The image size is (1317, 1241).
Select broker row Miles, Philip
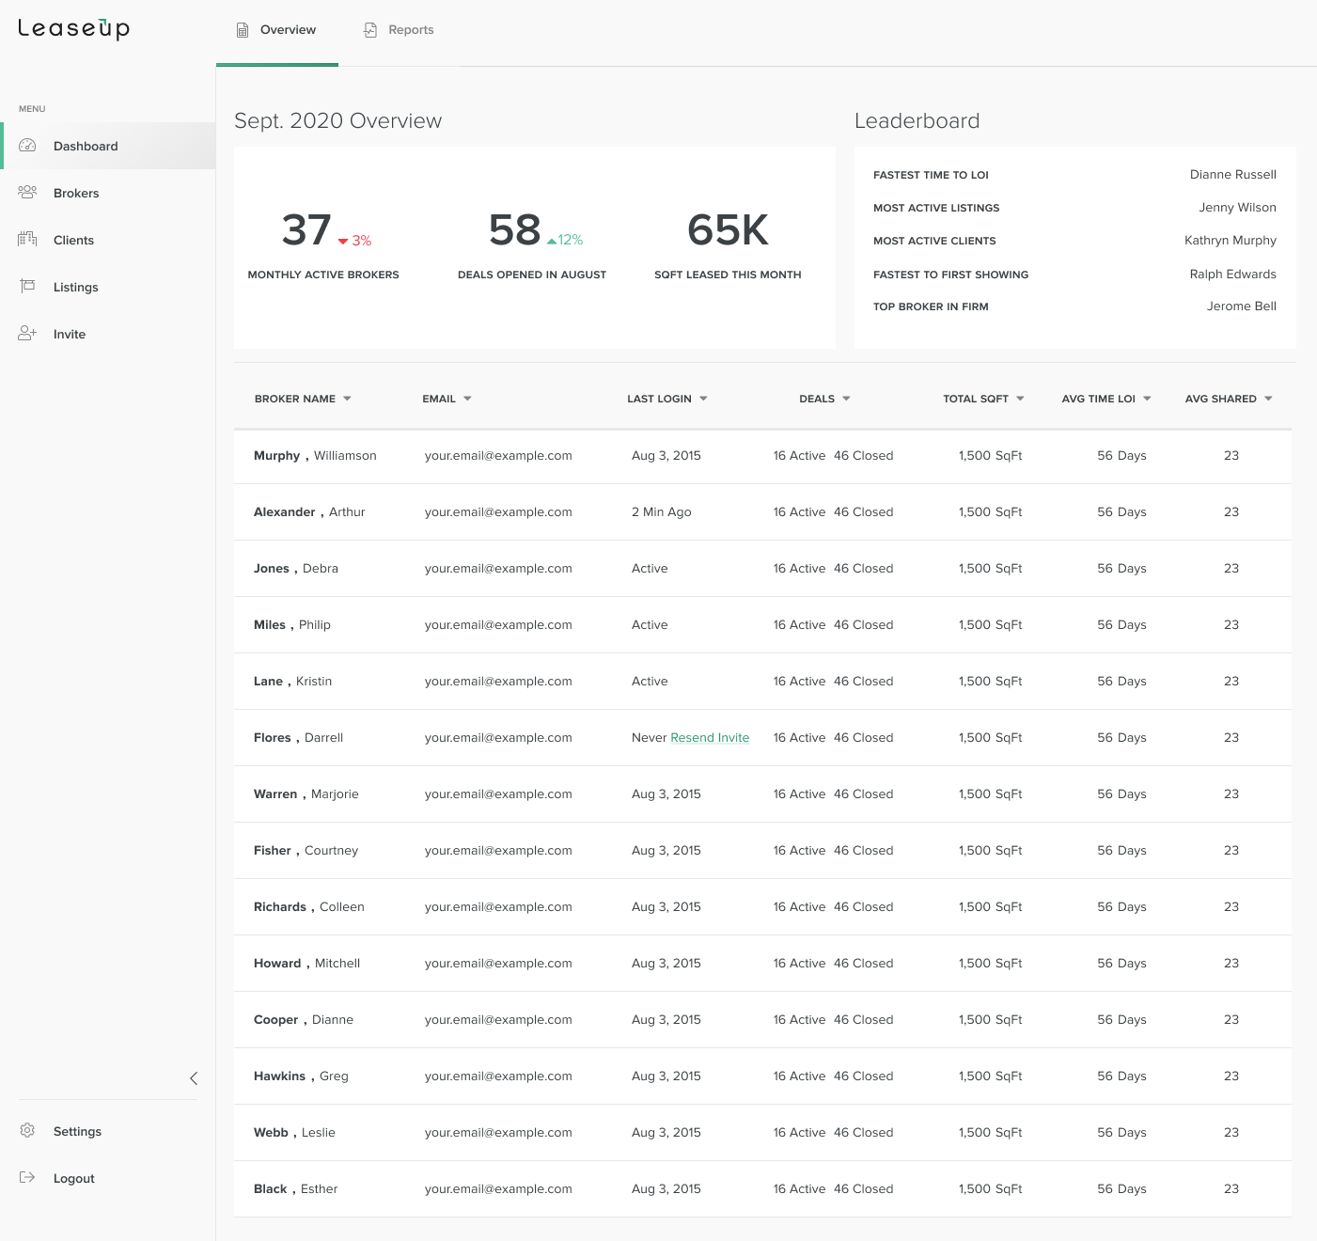coord(762,625)
